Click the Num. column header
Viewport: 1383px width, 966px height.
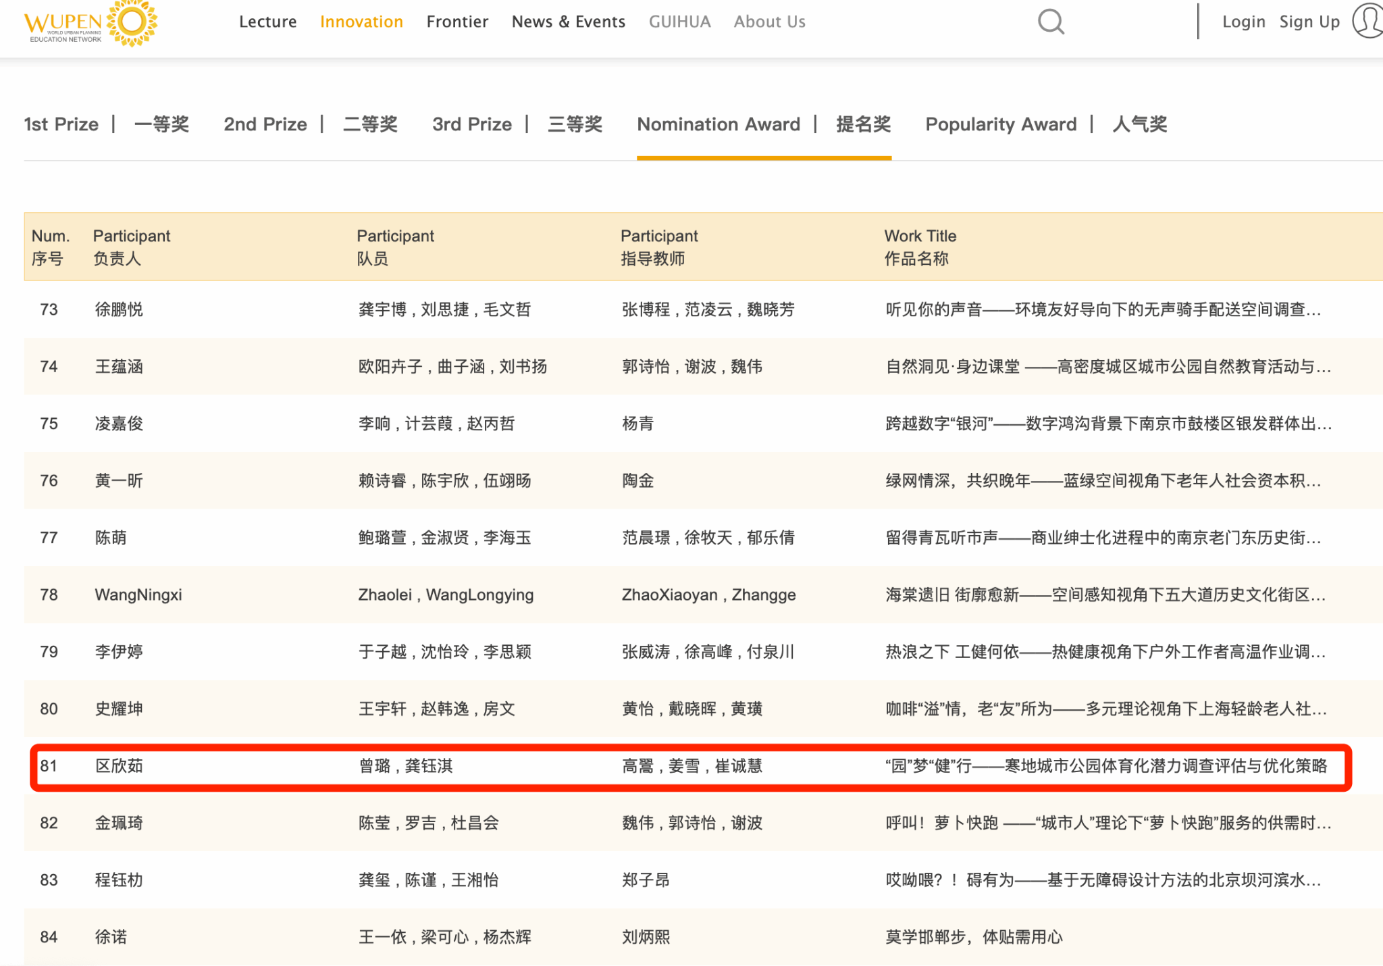(x=51, y=247)
